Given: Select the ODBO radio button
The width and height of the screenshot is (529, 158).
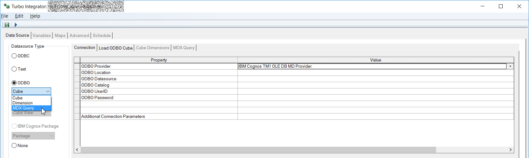Looking at the screenshot, I should click(x=14, y=83).
